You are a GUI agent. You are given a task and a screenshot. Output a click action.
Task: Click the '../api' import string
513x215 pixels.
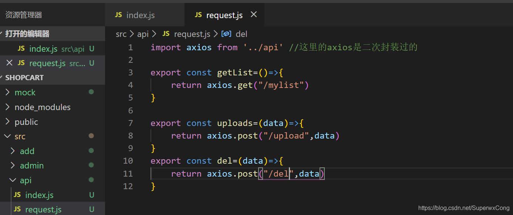click(263, 47)
